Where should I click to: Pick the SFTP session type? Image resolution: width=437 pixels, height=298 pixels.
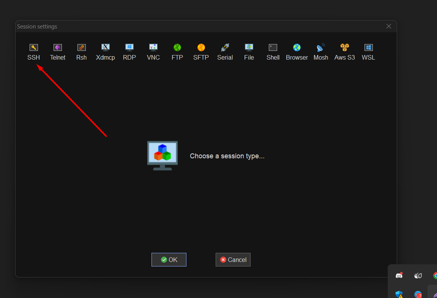[201, 52]
